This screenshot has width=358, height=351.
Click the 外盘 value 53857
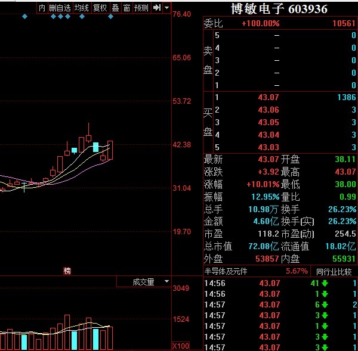(x=267, y=259)
